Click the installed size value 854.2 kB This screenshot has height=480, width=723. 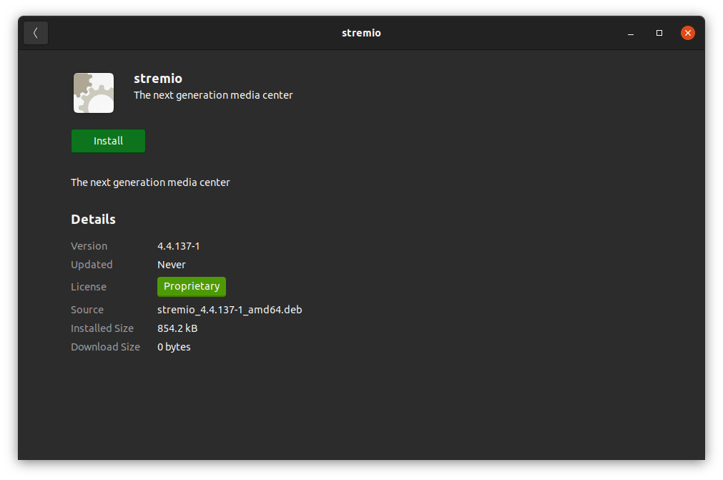click(x=177, y=328)
